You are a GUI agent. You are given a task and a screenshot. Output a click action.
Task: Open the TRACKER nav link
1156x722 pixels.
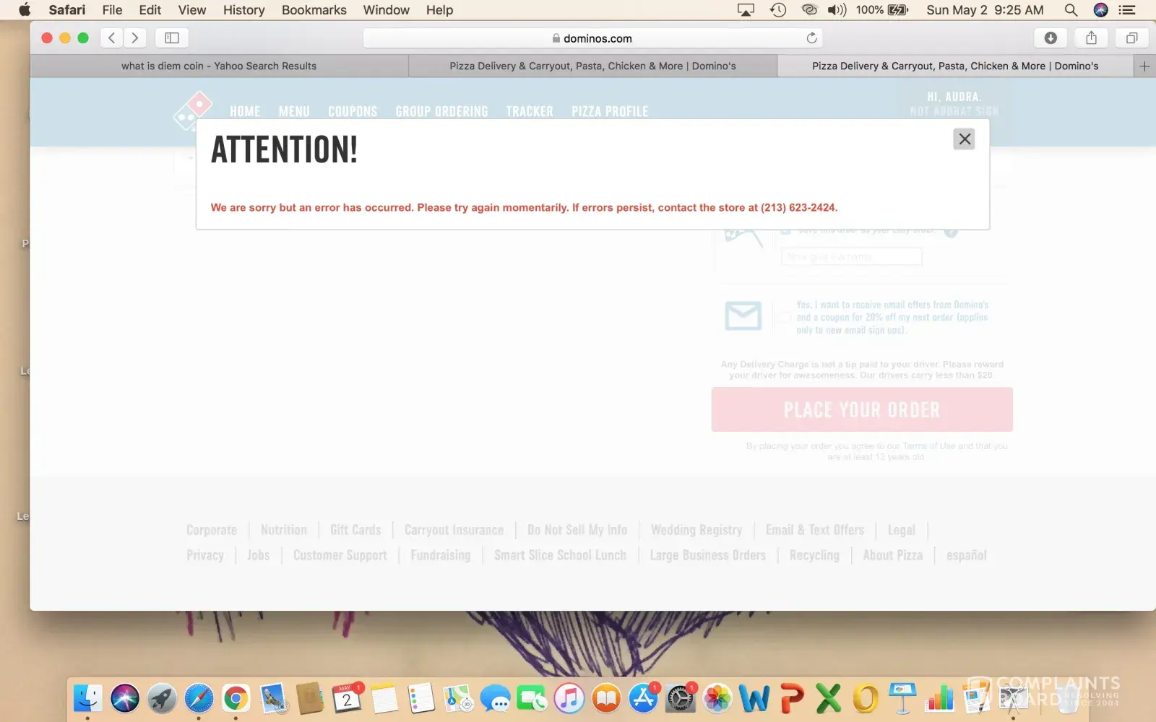pos(530,112)
